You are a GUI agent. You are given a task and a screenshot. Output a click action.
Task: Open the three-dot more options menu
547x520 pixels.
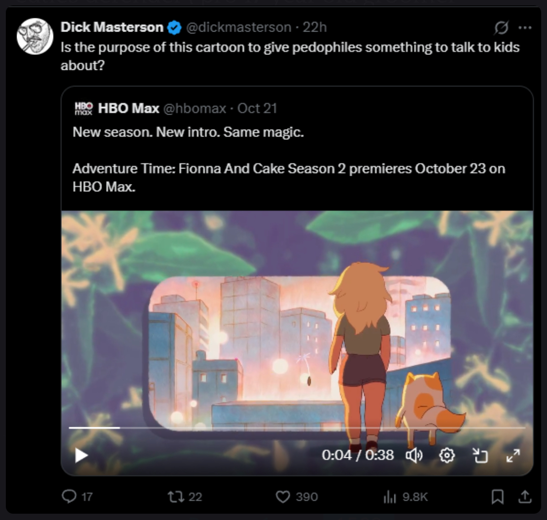tap(525, 28)
